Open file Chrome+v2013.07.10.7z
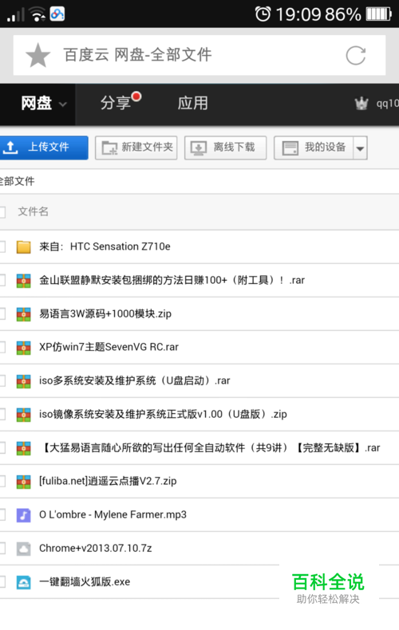Screen dimensions: 399x630 [x=95, y=549]
